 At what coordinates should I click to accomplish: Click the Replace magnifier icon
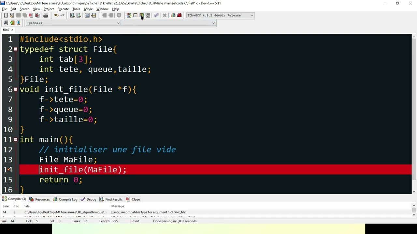click(79, 15)
